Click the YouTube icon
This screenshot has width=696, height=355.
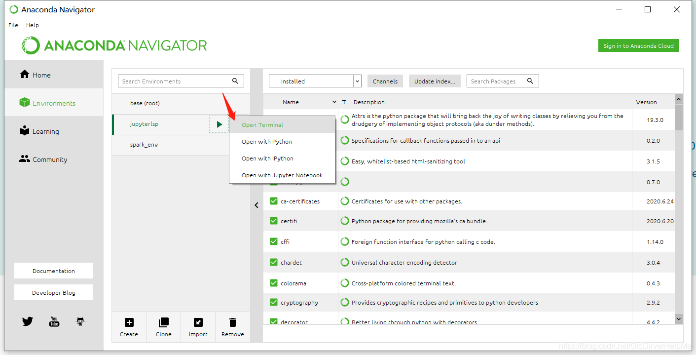[54, 321]
